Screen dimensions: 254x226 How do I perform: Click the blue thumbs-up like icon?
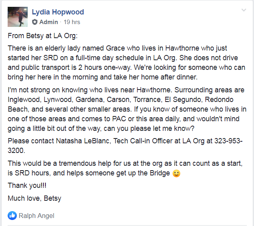click(12, 216)
